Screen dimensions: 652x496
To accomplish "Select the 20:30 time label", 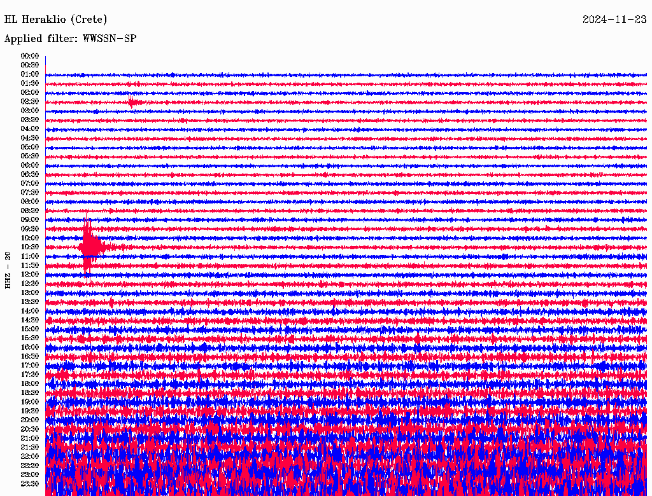I will (29, 429).
